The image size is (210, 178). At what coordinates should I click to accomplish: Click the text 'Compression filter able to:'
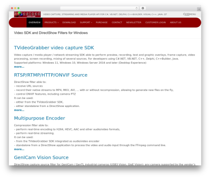pyautogui.click(x=31, y=125)
